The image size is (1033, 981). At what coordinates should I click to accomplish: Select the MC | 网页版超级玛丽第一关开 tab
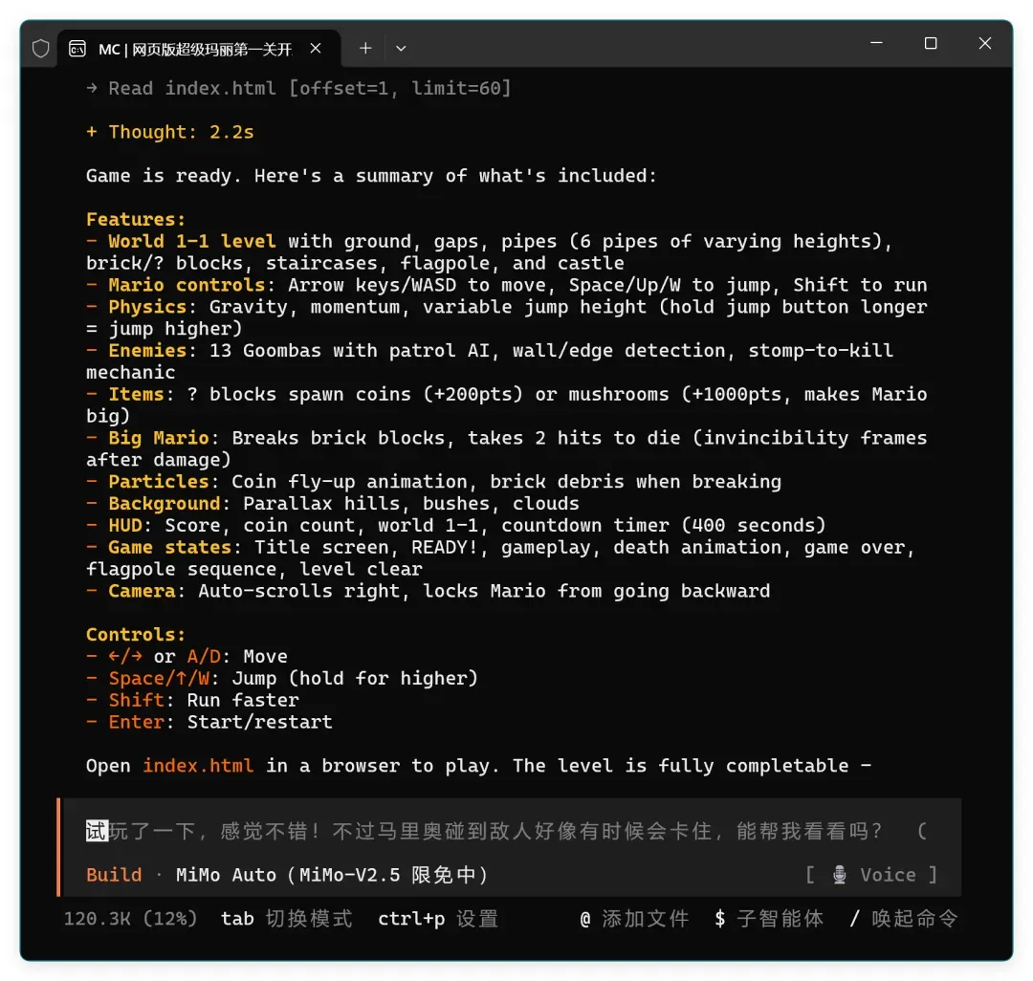pyautogui.click(x=198, y=49)
